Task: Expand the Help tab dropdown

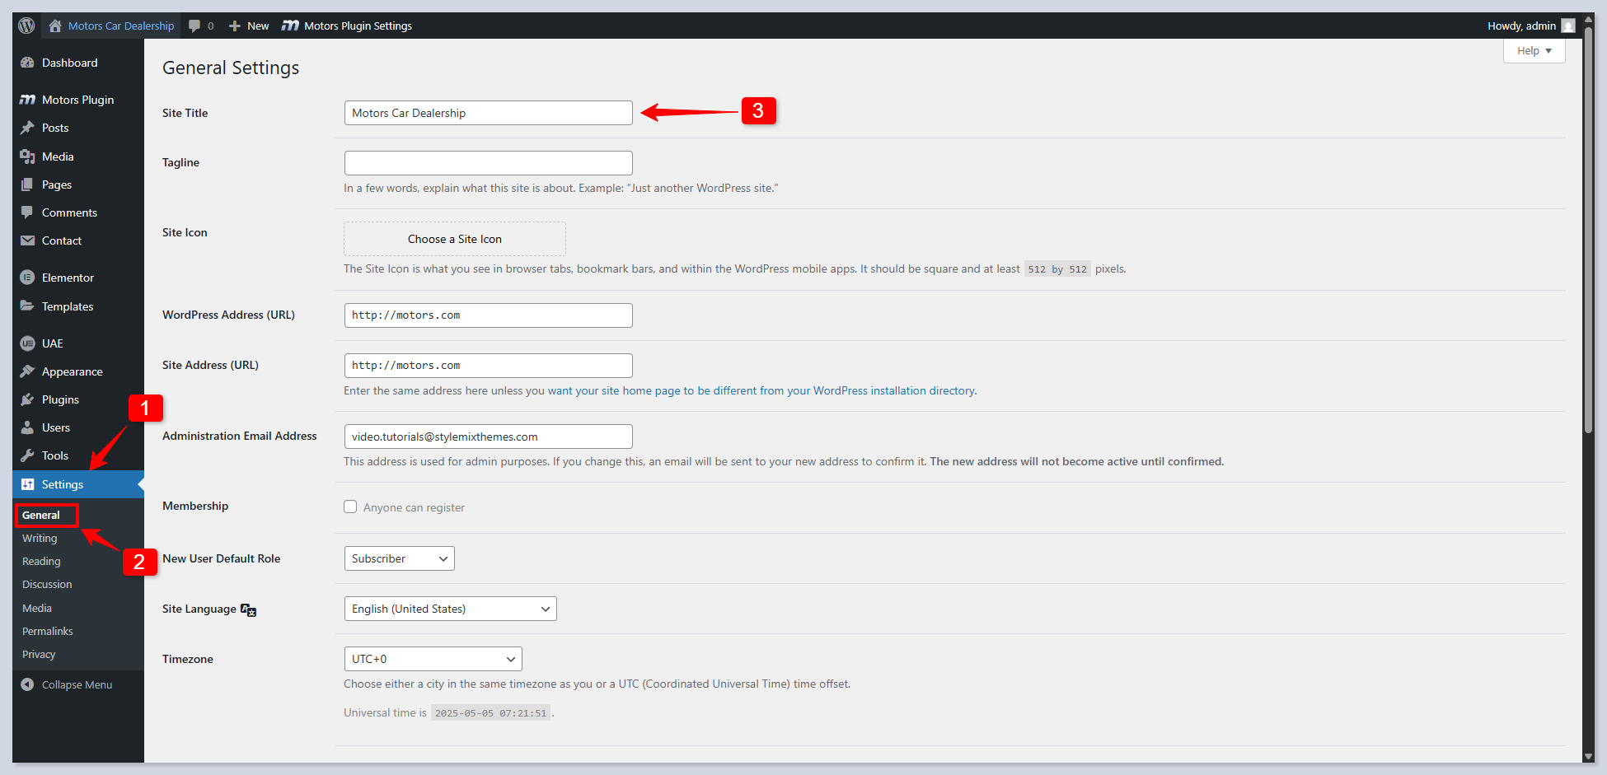Action: pos(1534,50)
